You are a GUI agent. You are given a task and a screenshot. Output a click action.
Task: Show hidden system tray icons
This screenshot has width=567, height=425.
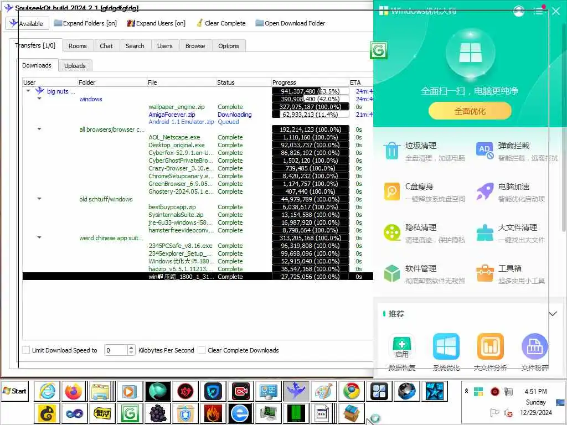coord(466,391)
